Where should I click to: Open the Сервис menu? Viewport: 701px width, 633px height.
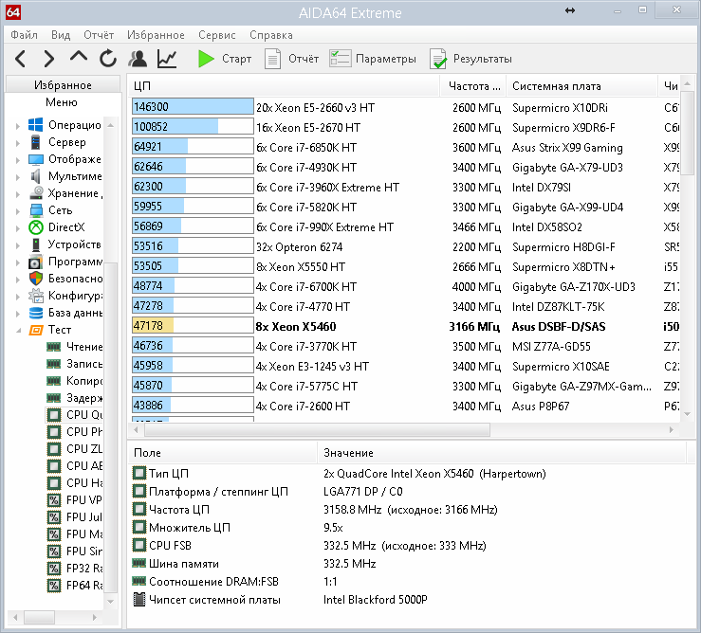point(217,35)
